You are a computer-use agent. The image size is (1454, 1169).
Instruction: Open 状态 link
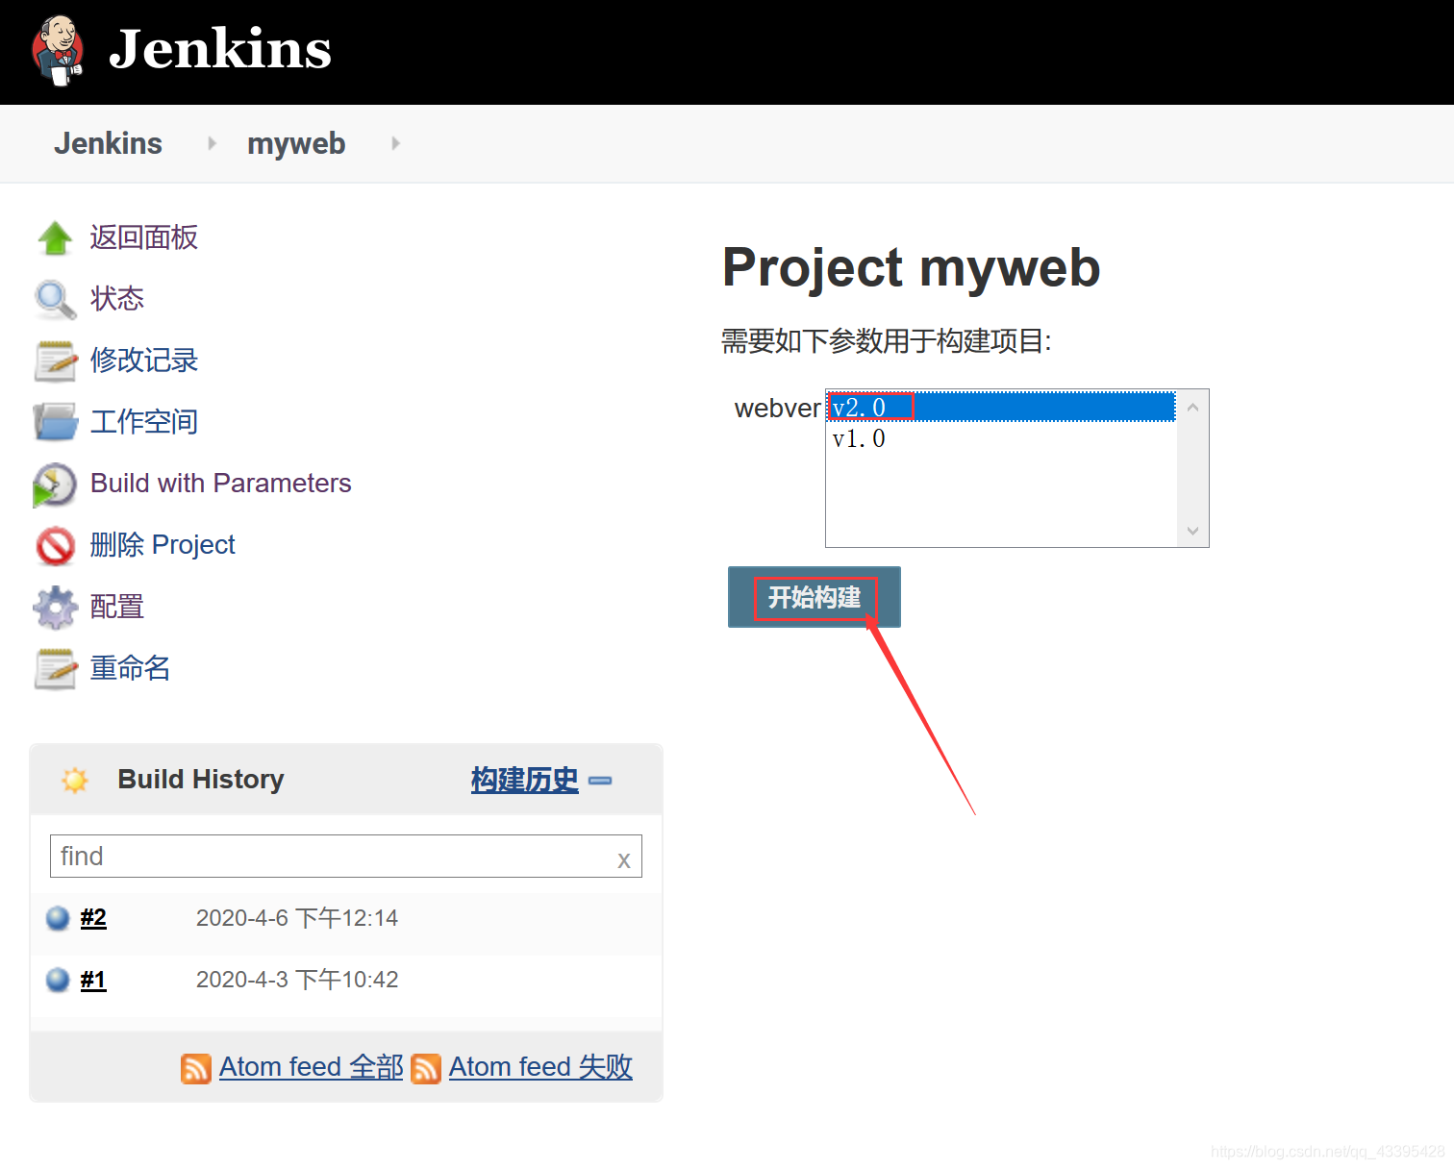click(x=117, y=299)
